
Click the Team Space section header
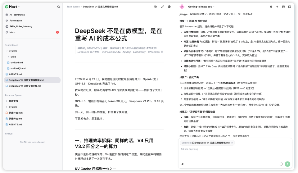point(11,45)
